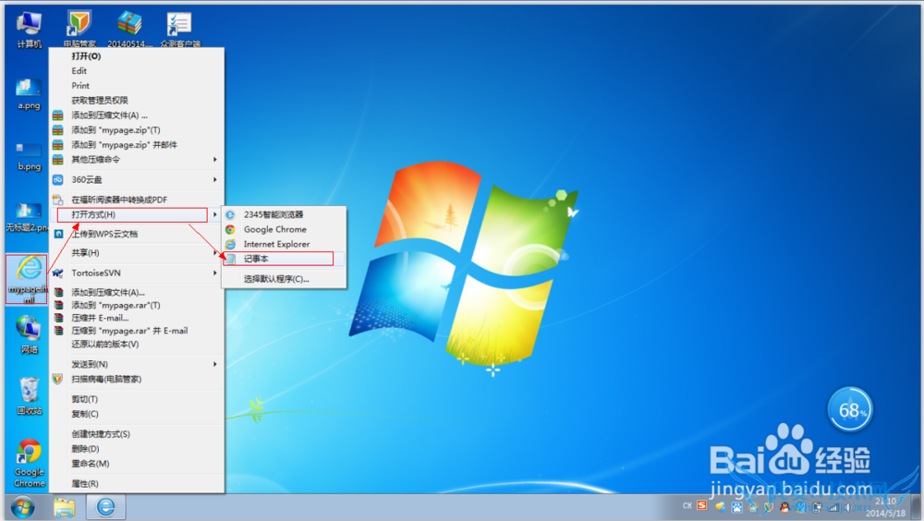Image resolution: width=924 pixels, height=521 pixels.
Task: Click the weather cloud tray icon
Action: pyautogui.click(x=721, y=507)
